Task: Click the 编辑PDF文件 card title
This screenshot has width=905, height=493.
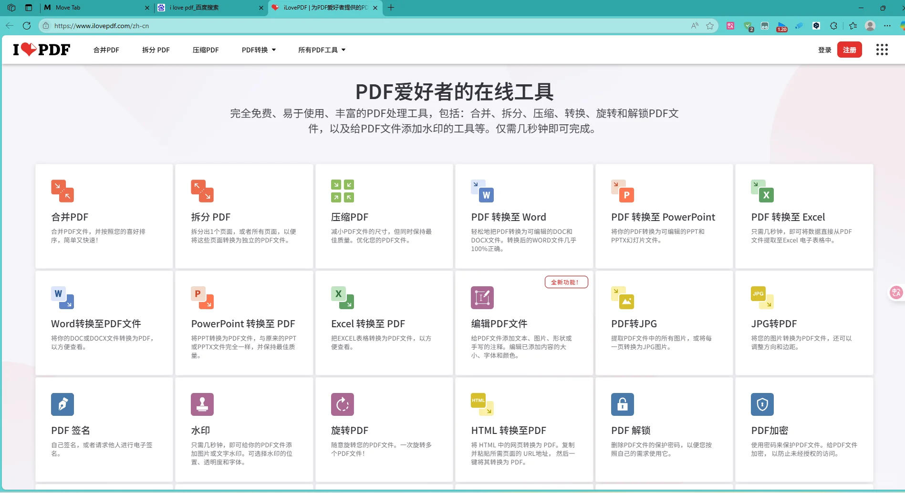Action: click(x=499, y=324)
